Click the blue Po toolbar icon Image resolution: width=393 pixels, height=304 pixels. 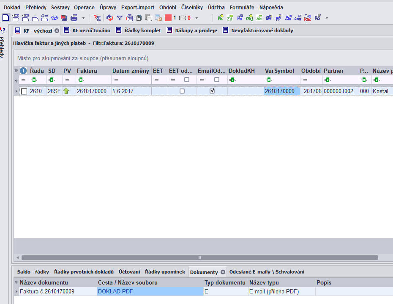240,18
